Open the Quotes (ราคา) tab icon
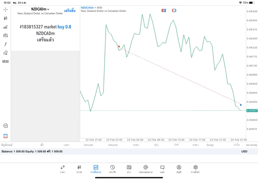This screenshot has width=258, height=180. coord(62,169)
